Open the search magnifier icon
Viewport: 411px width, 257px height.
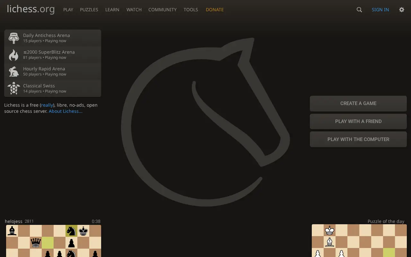pyautogui.click(x=359, y=10)
